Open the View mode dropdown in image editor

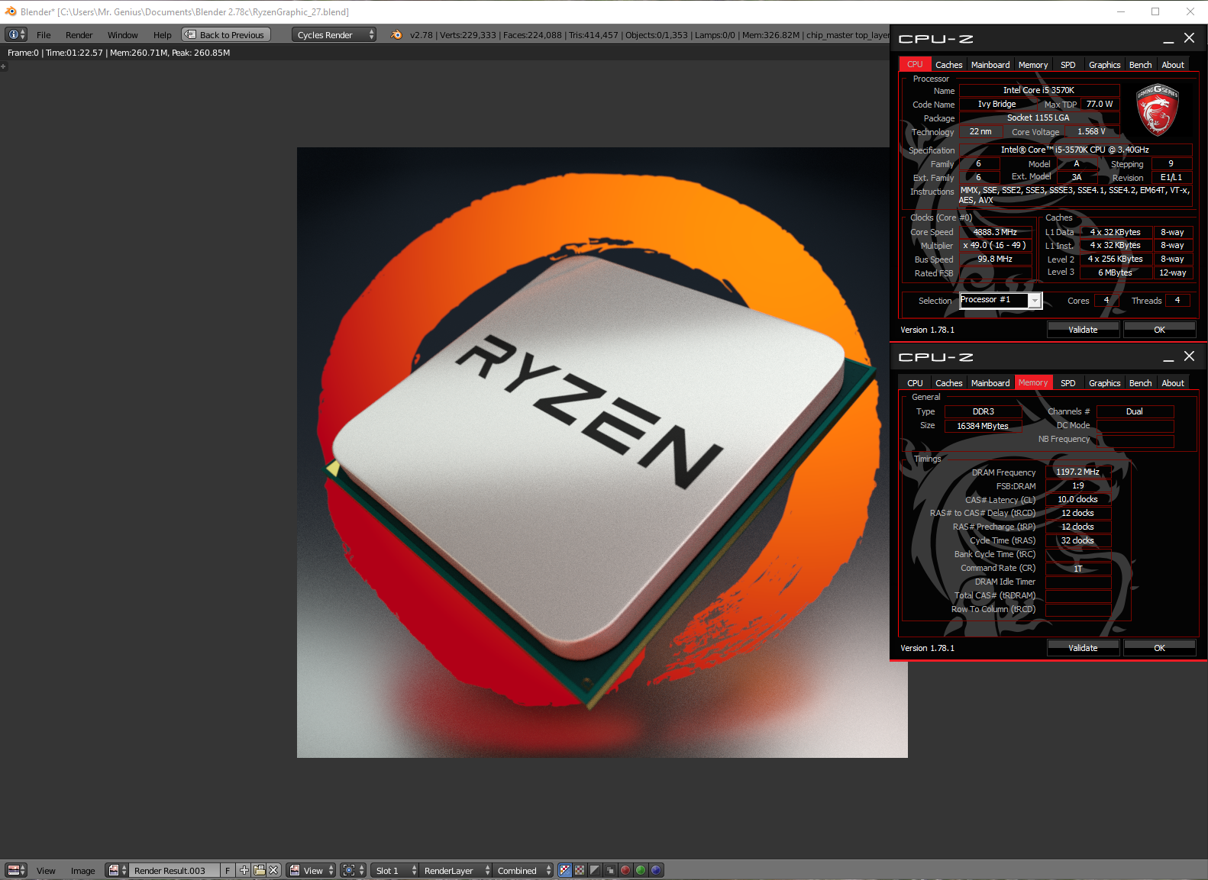[312, 870]
